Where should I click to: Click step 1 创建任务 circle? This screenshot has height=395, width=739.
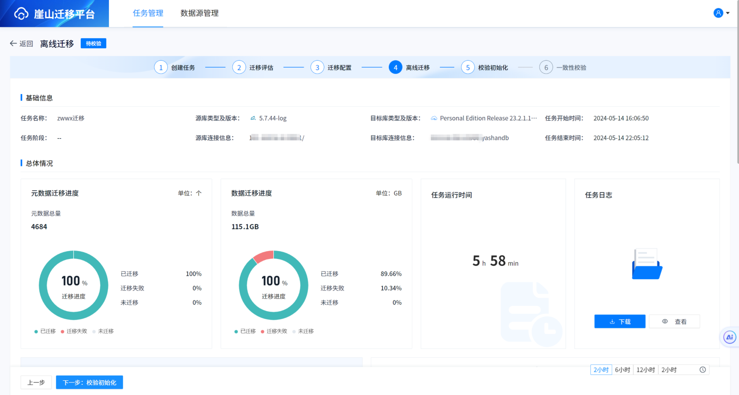pyautogui.click(x=161, y=67)
